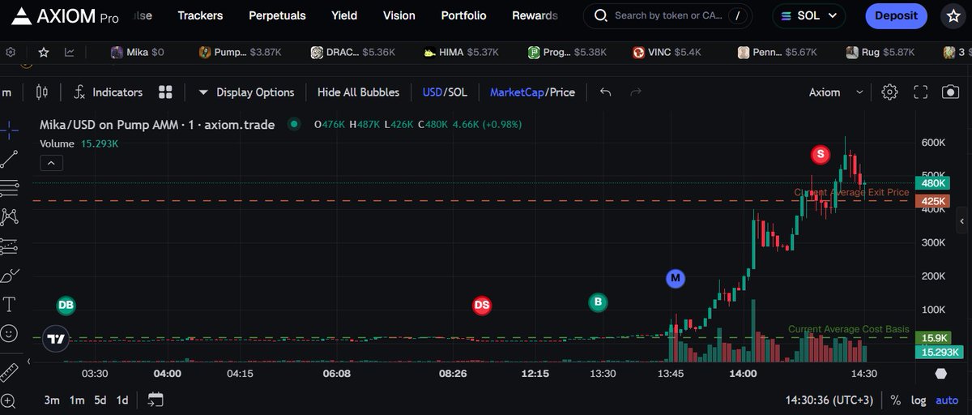
Task: Take a chart snapshot with camera icon
Action: pyautogui.click(x=950, y=92)
